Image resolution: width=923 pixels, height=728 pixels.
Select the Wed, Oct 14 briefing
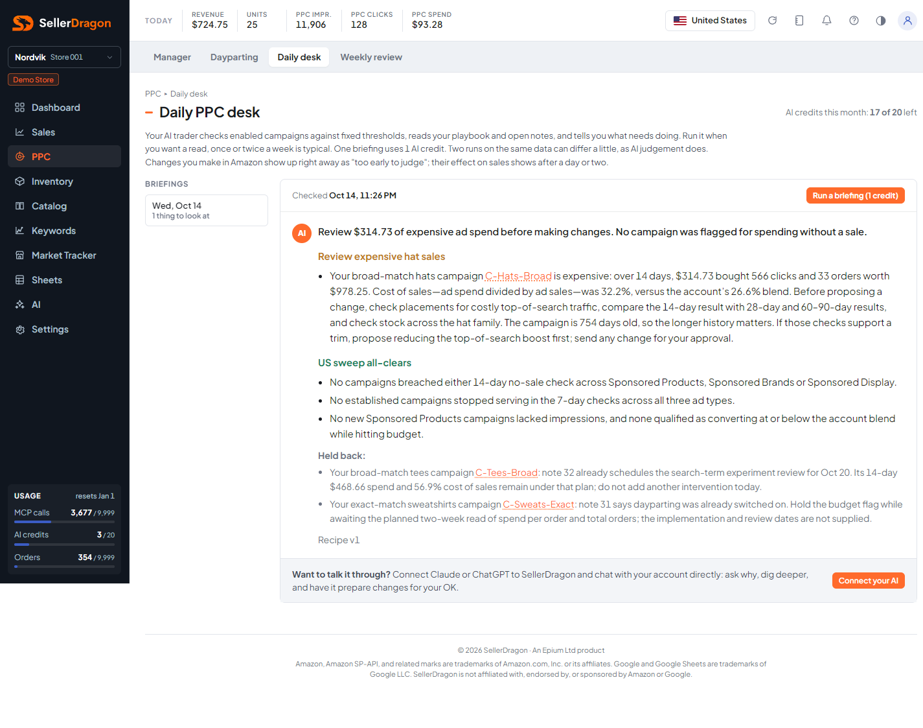point(207,211)
